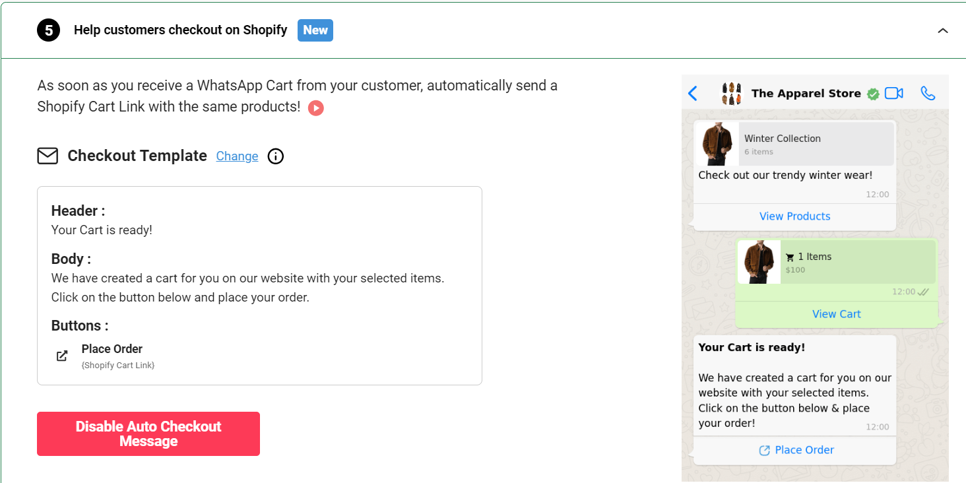Image resolution: width=966 pixels, height=483 pixels.
Task: Click the info icon beside Checkout Template
Action: click(x=275, y=156)
